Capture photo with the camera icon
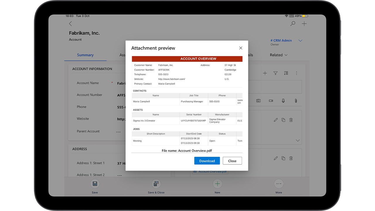This screenshot has width=375, height=211. [x=258, y=101]
